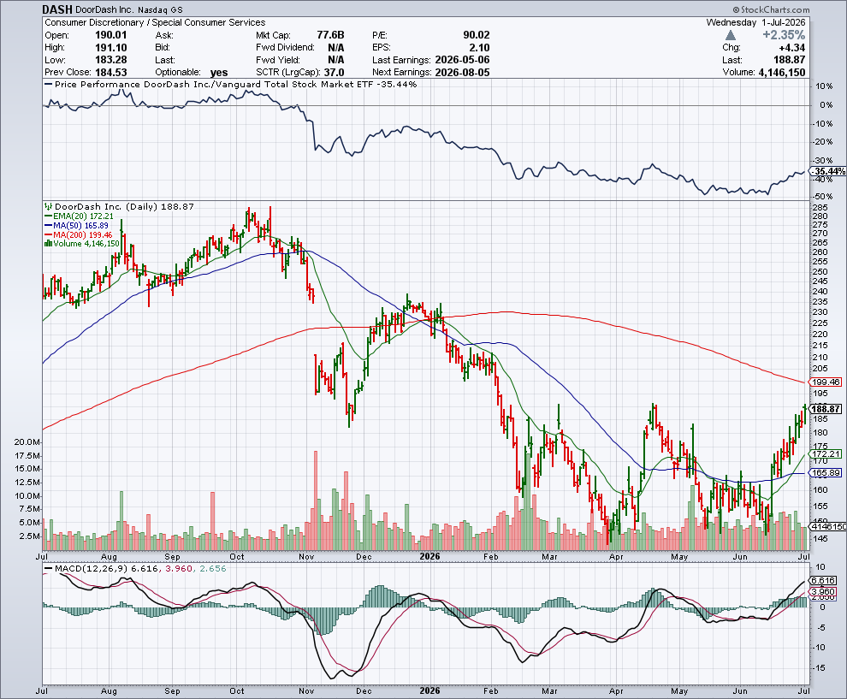Click the Nasdaq GS exchange label

click(x=160, y=9)
